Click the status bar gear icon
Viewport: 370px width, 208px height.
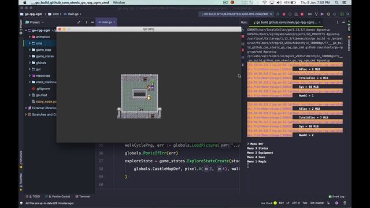click(x=336, y=203)
